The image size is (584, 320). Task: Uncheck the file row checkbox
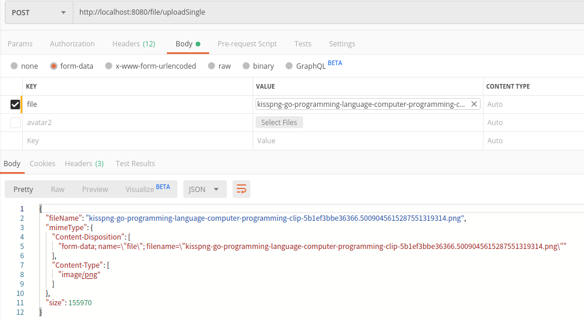pos(15,105)
